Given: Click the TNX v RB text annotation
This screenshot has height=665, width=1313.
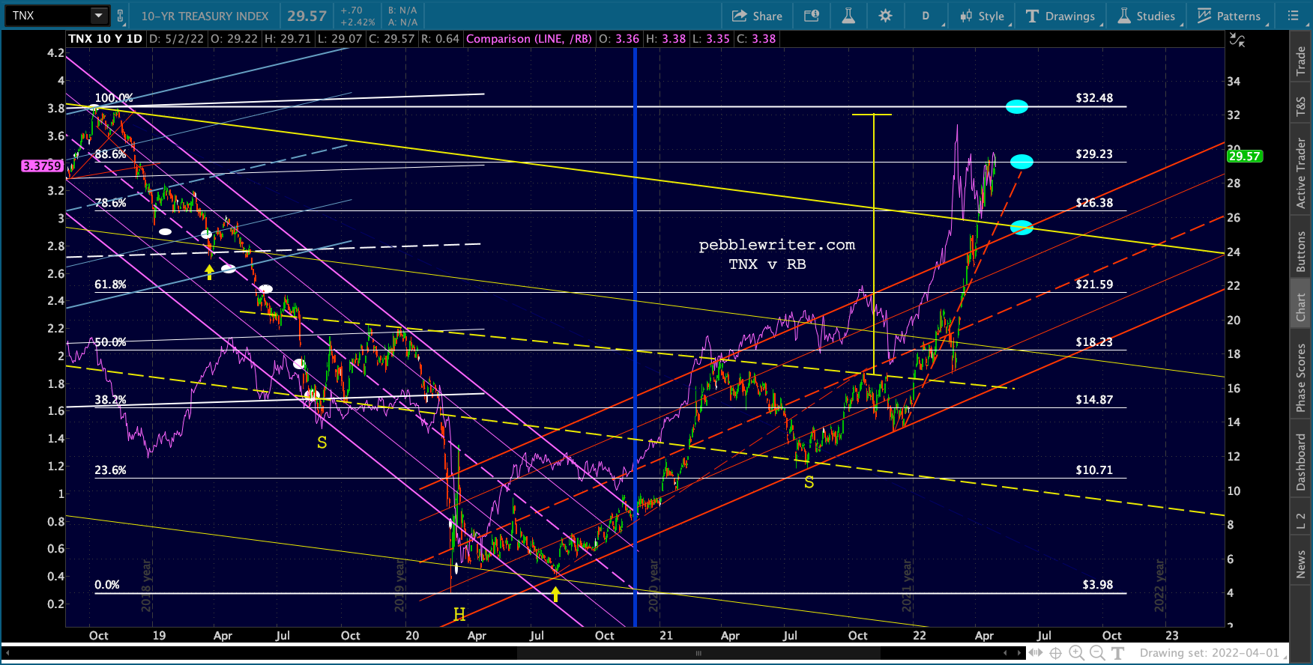Looking at the screenshot, I should point(767,264).
